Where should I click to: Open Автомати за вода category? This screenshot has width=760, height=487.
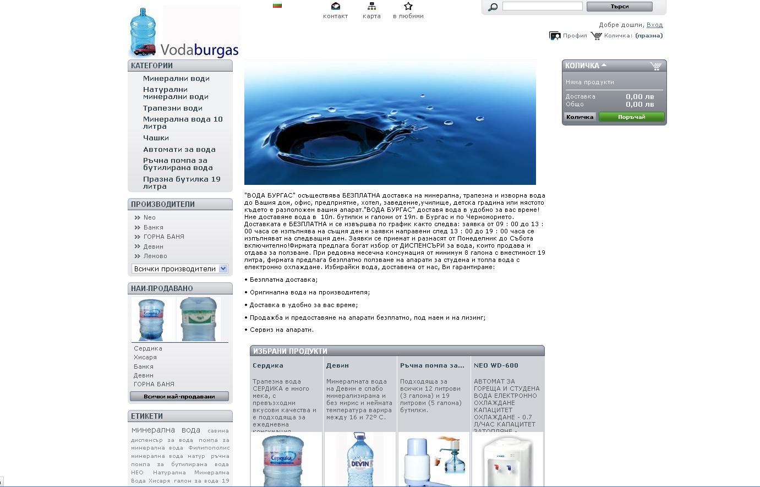tap(179, 149)
